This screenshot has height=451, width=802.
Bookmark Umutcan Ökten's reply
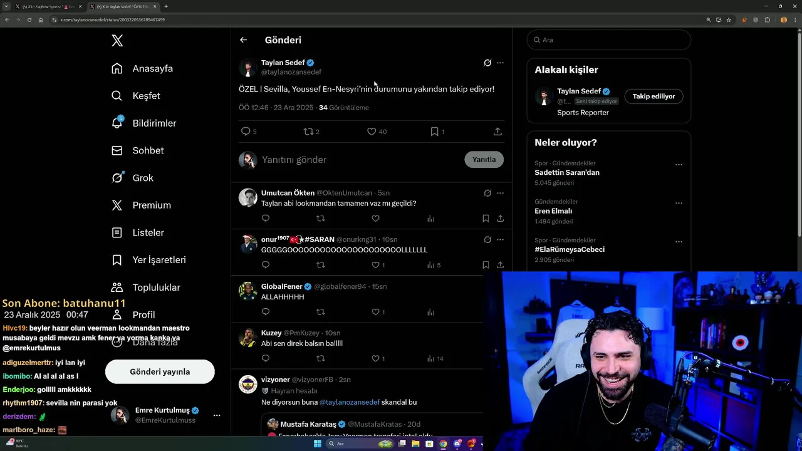tap(486, 219)
